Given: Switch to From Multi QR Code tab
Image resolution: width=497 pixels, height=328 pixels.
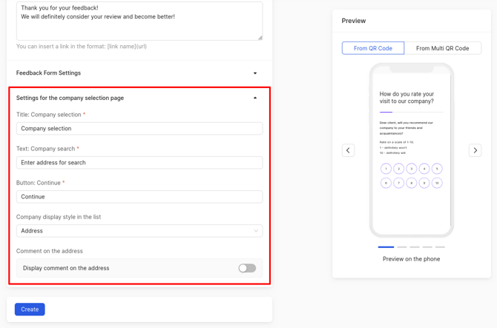Looking at the screenshot, I should [442, 48].
